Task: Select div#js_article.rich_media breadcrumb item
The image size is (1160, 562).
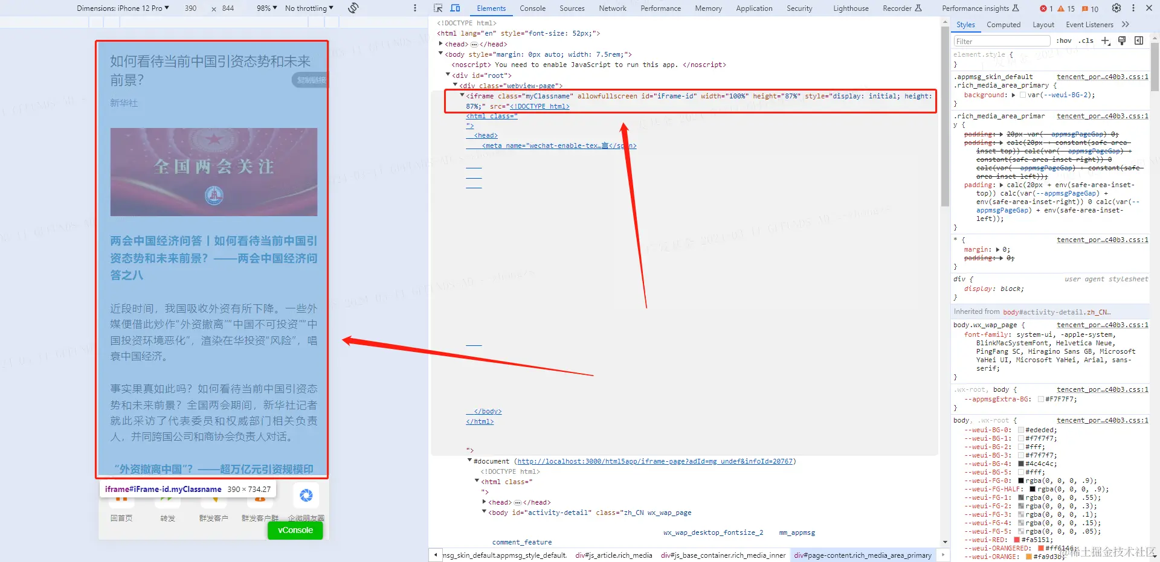Action: pyautogui.click(x=614, y=555)
